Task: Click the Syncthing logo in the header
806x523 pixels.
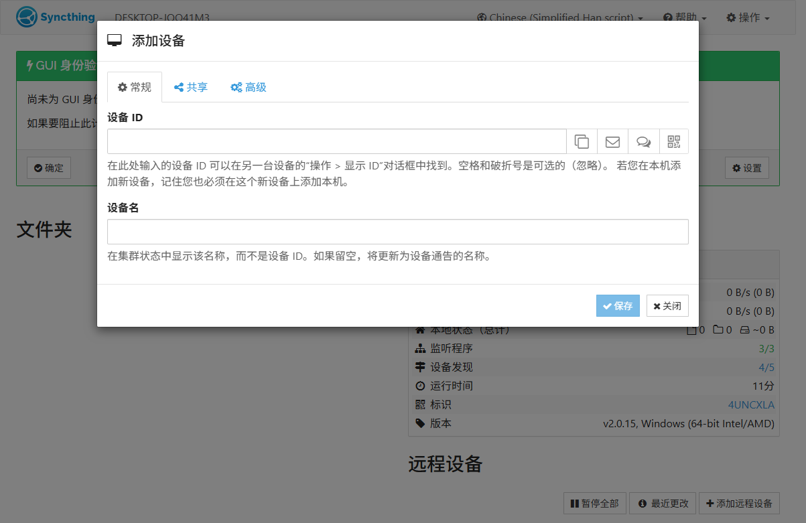Action: [x=56, y=17]
